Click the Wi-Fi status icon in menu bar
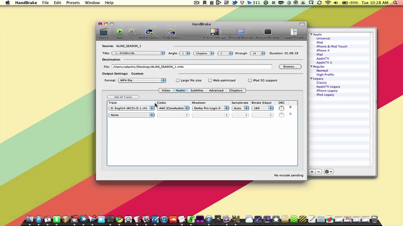403x226 pixels. (328, 3)
